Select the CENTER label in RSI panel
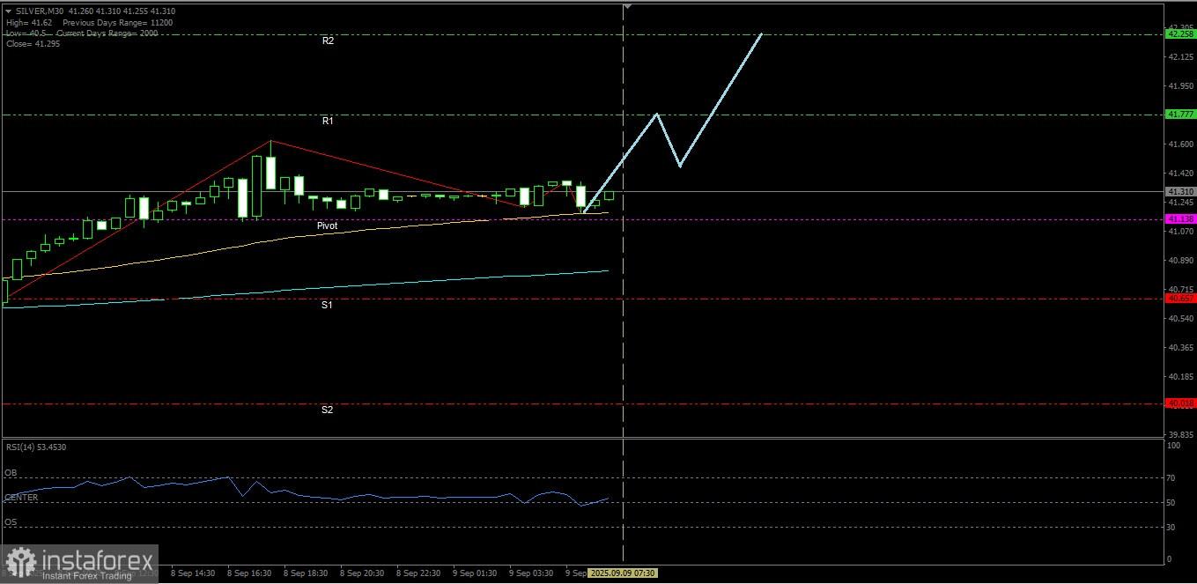1197x584 pixels. pyautogui.click(x=21, y=498)
